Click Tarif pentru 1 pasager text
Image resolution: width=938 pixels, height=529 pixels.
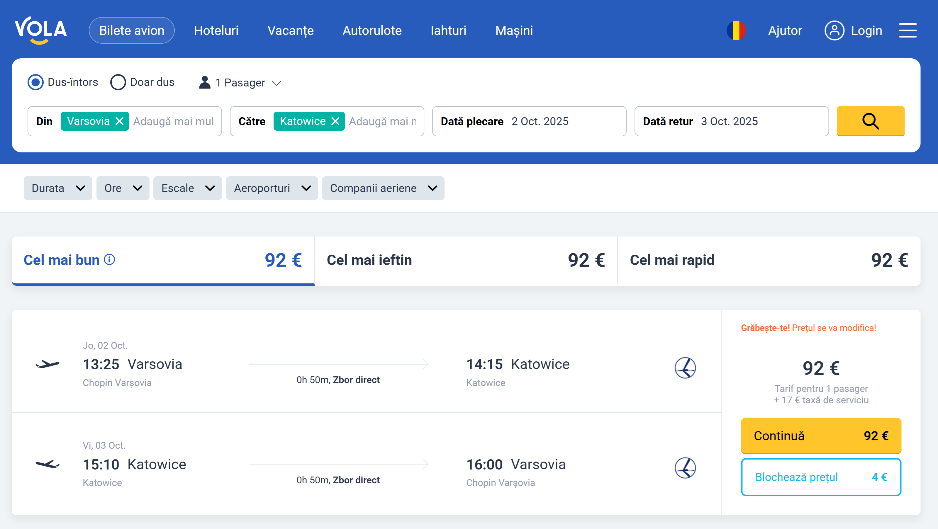pos(821,388)
